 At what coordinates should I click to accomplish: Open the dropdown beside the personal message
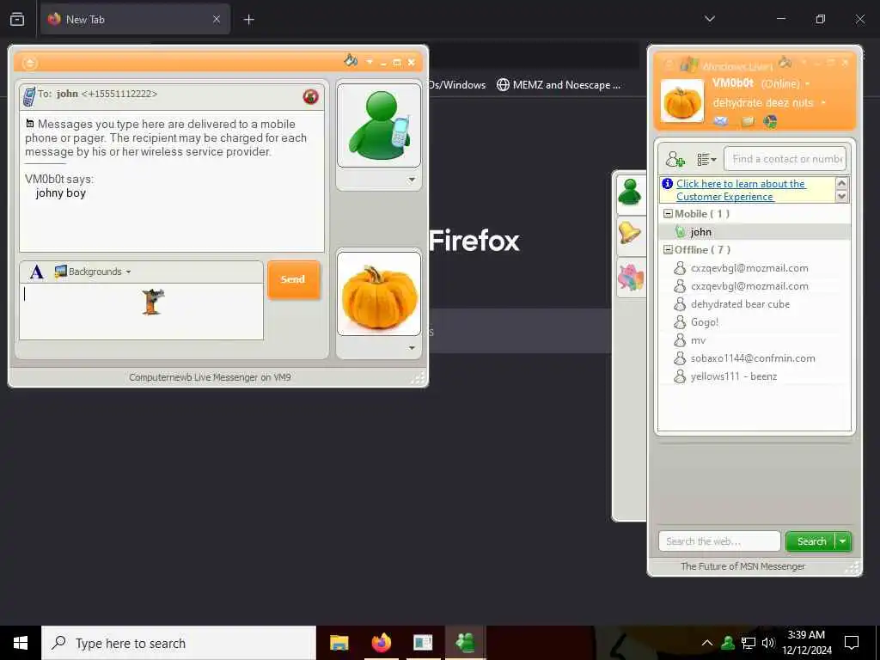(x=823, y=103)
